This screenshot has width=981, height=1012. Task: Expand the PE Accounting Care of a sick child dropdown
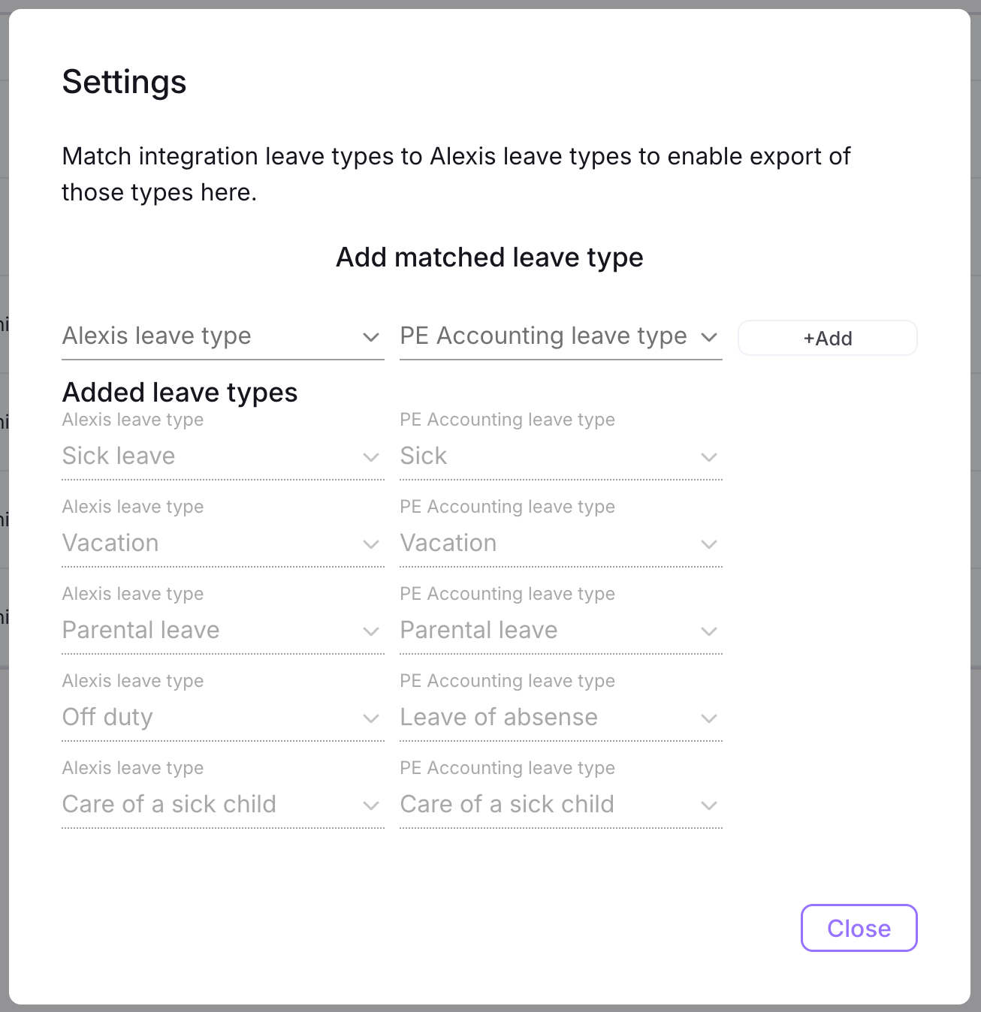[709, 806]
